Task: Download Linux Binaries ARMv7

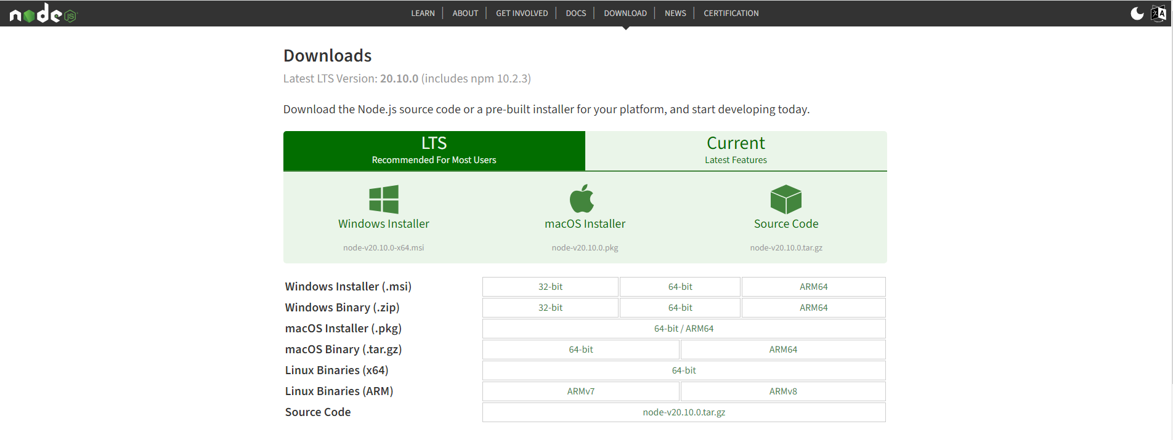Action: [581, 391]
